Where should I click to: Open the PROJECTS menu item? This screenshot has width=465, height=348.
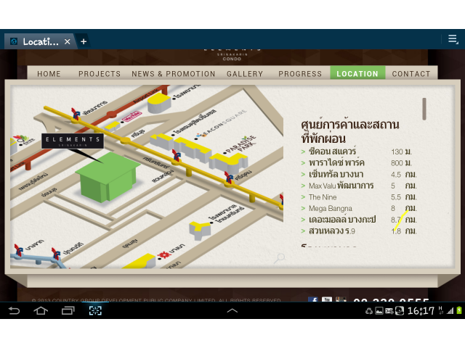pyautogui.click(x=100, y=74)
